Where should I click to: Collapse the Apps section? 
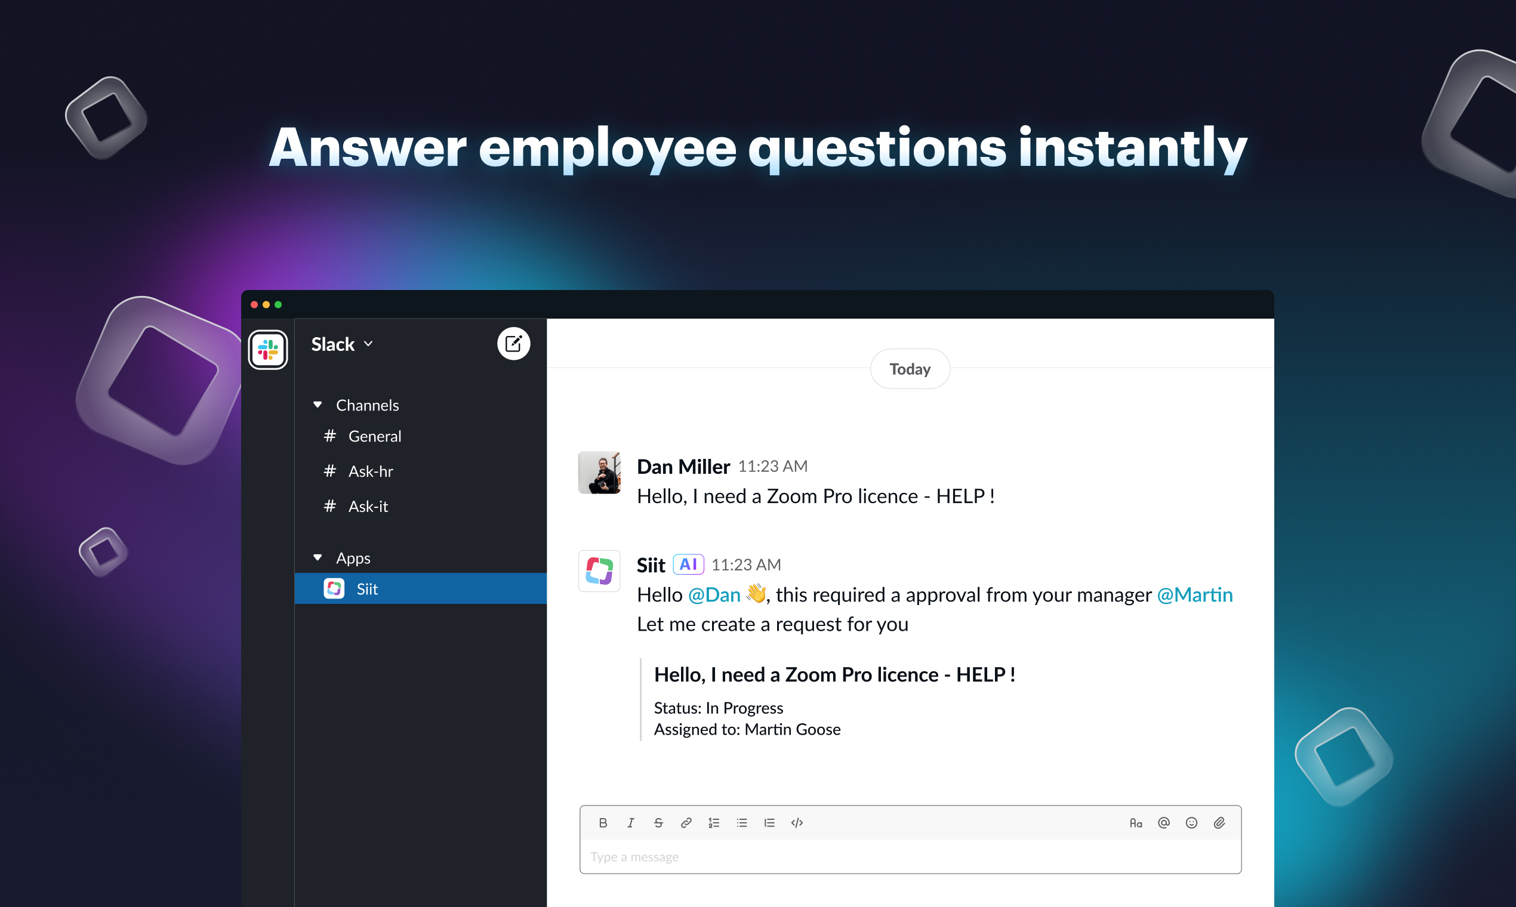[x=318, y=557]
